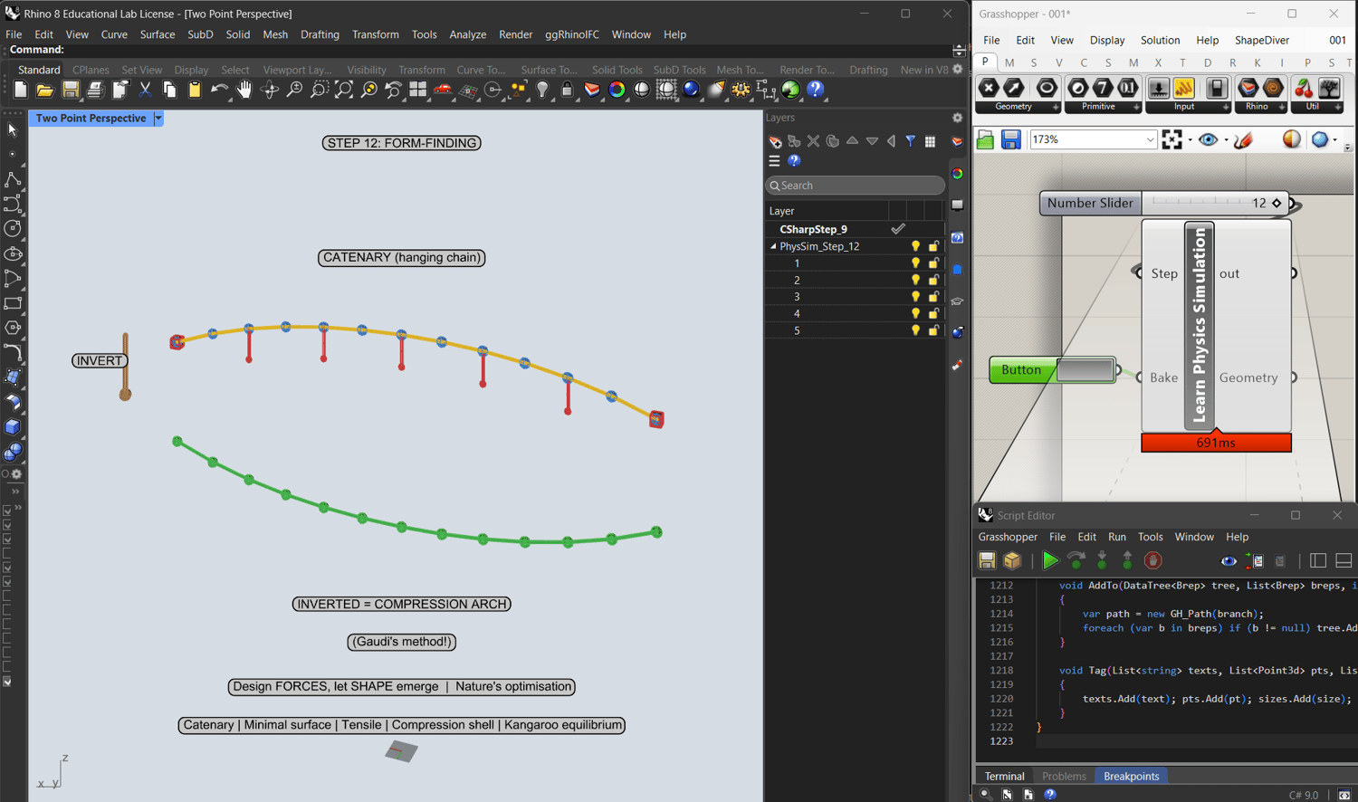Switch to the CPlanes toolbar tab
The image size is (1358, 802).
click(91, 70)
